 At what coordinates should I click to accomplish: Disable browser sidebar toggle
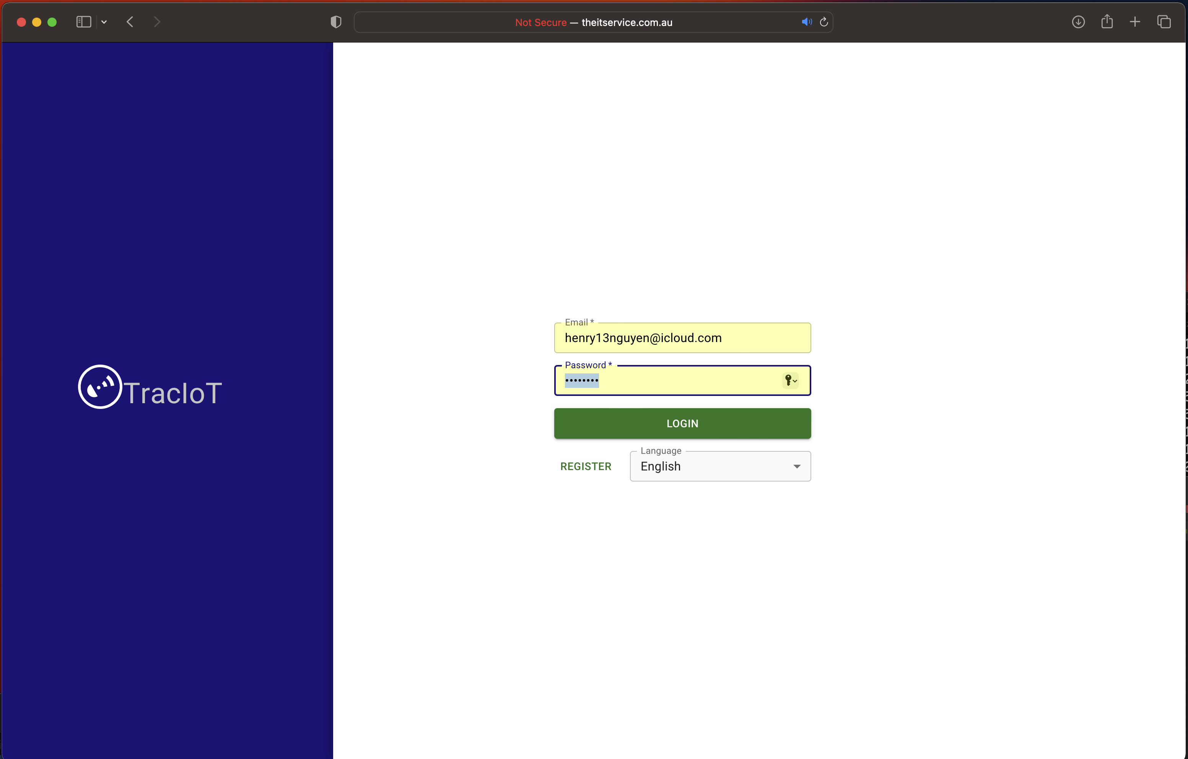83,22
